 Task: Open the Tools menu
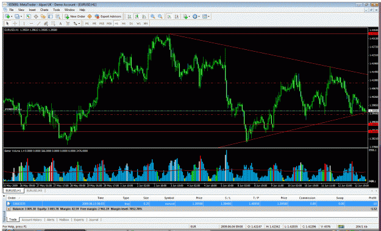coord(56,10)
